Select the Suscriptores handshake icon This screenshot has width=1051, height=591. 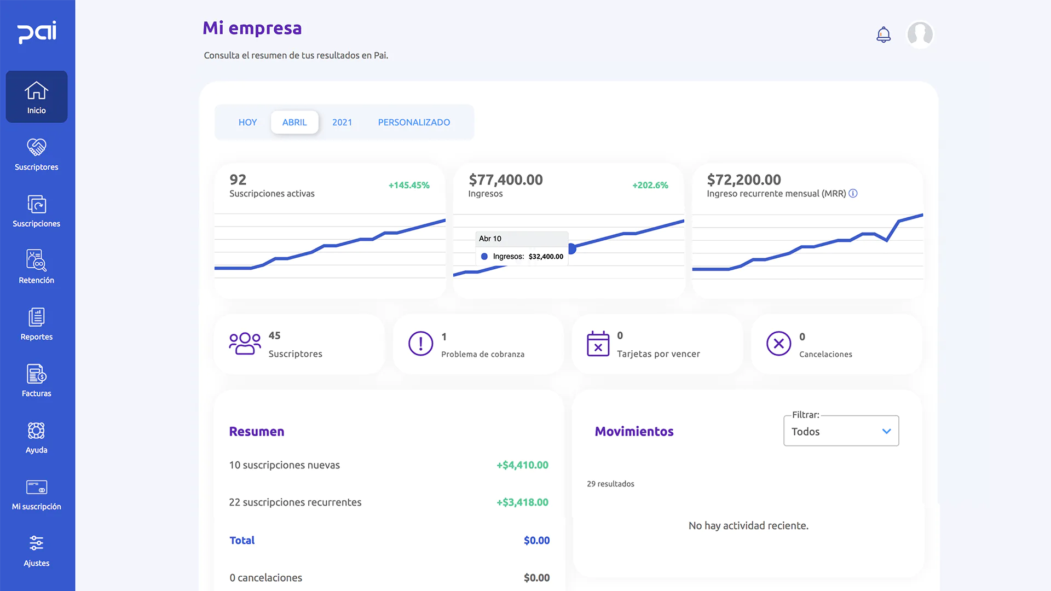pyautogui.click(x=36, y=147)
